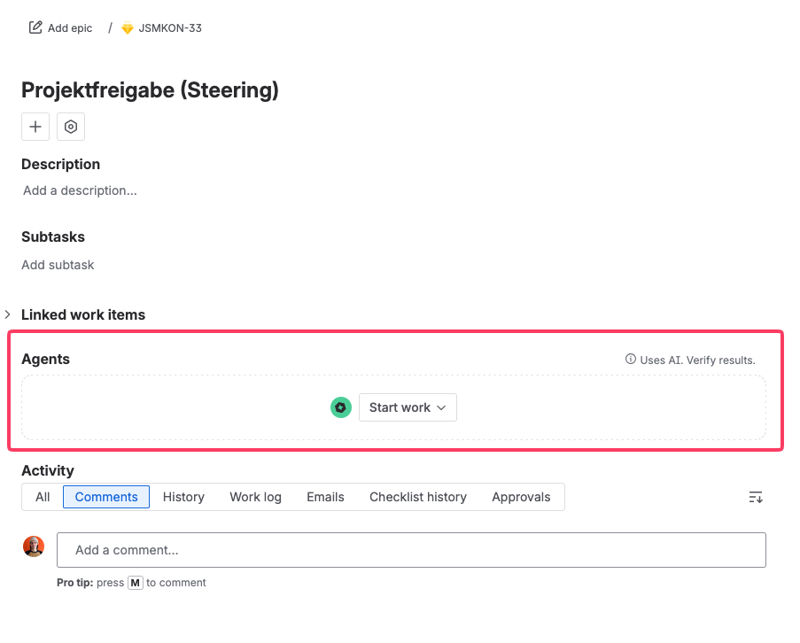The image size is (800, 643).
Task: Click the user avatar beside comment box
Action: (x=34, y=546)
